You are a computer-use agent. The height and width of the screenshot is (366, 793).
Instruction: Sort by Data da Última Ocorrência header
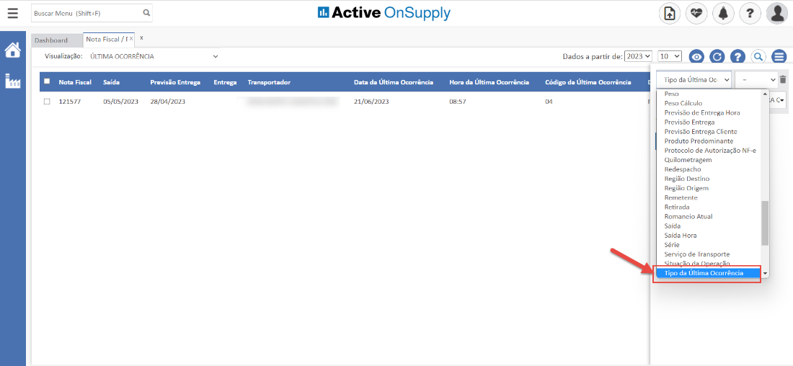click(x=393, y=82)
